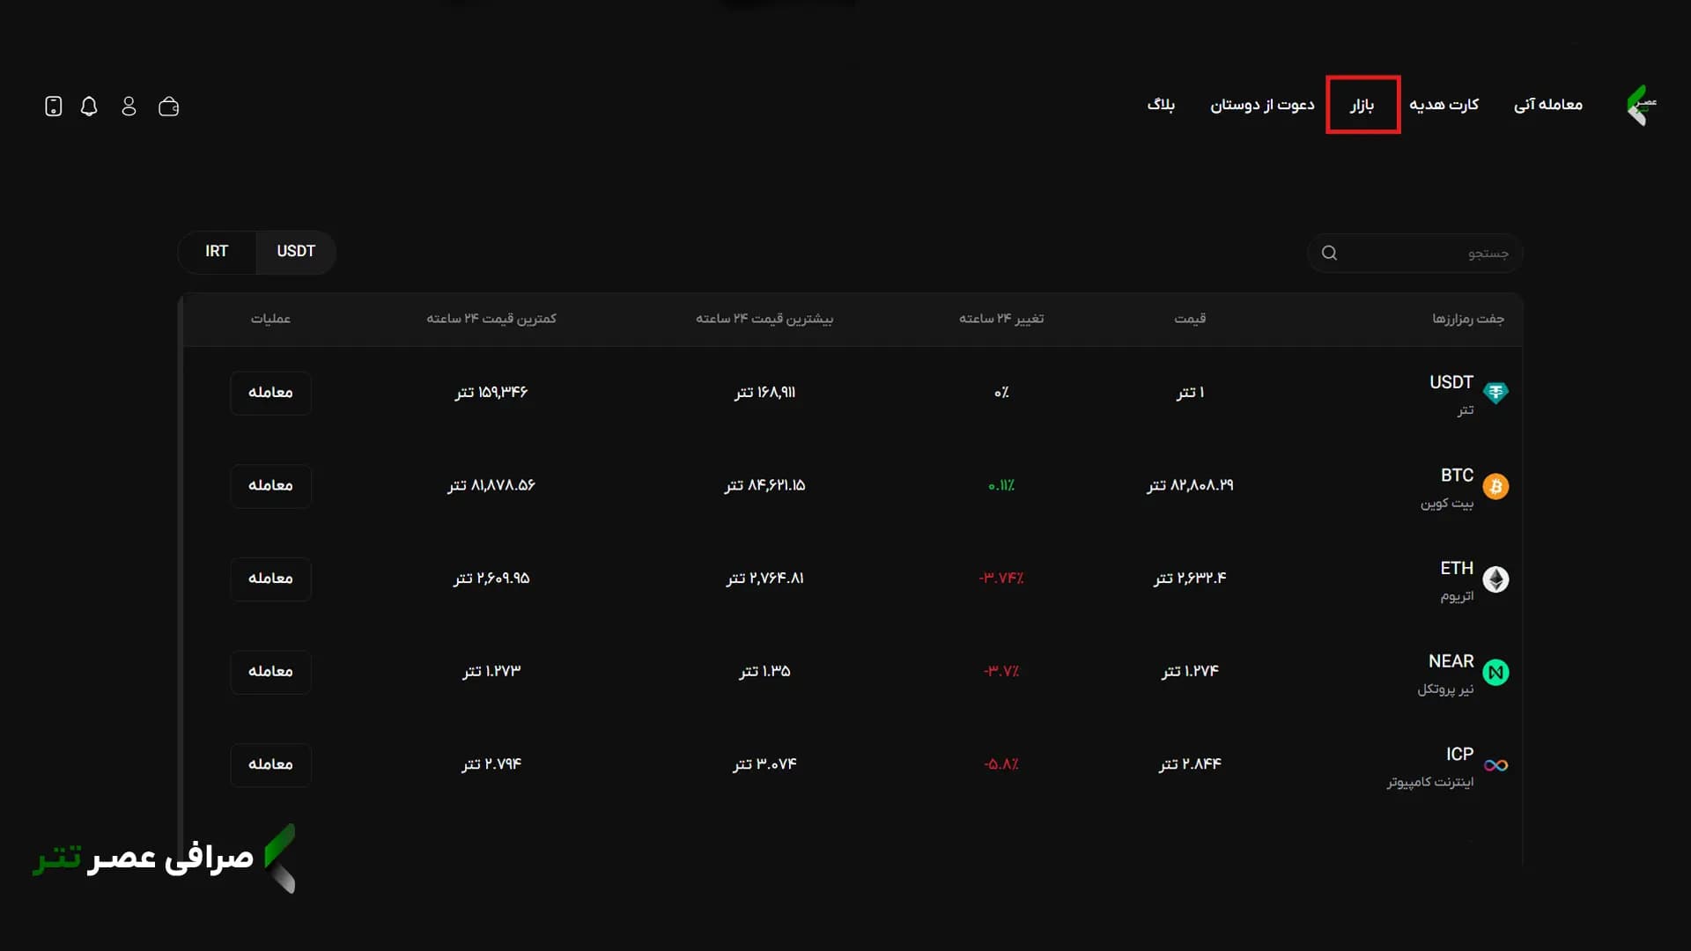The image size is (1691, 951).
Task: Click the NEAR Protocol coin icon
Action: pyautogui.click(x=1495, y=673)
